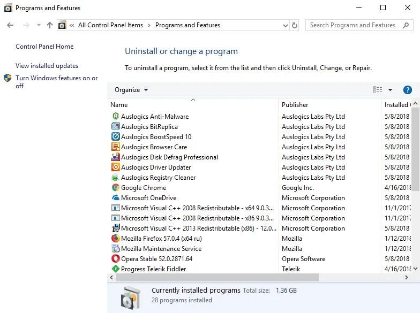Open the Control Panel Home link
Screen dimensions: 420x313
click(44, 47)
